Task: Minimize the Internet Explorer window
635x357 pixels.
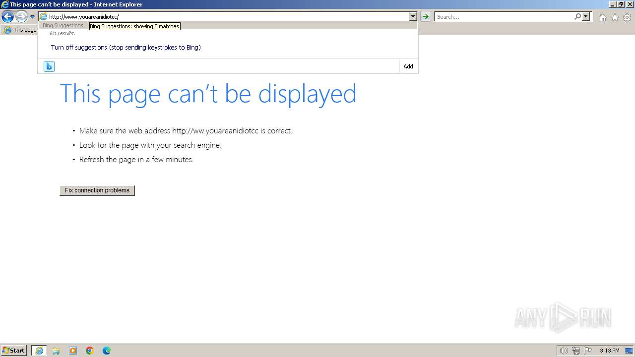Action: click(613, 4)
